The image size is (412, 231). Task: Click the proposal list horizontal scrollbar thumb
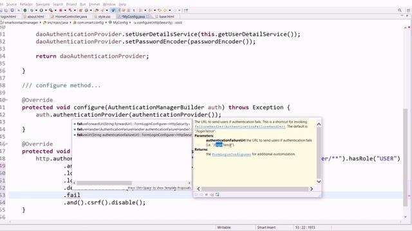point(104,183)
